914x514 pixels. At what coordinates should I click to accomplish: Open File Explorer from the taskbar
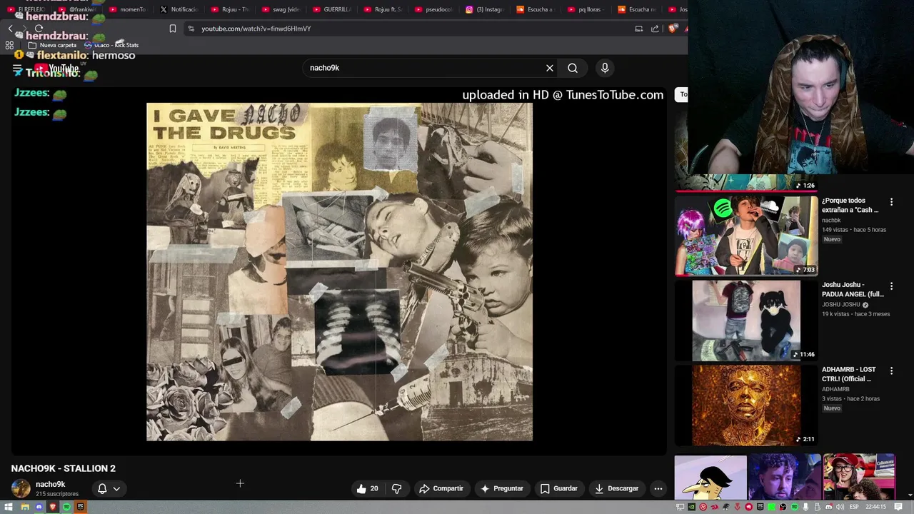point(25,507)
